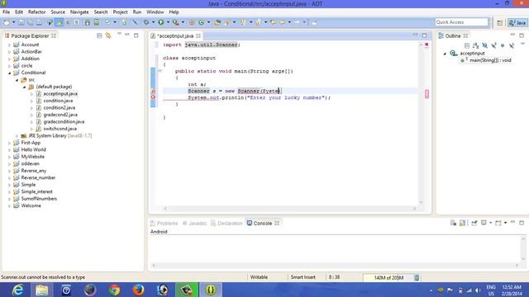Click in the Quick Access field

point(461,22)
